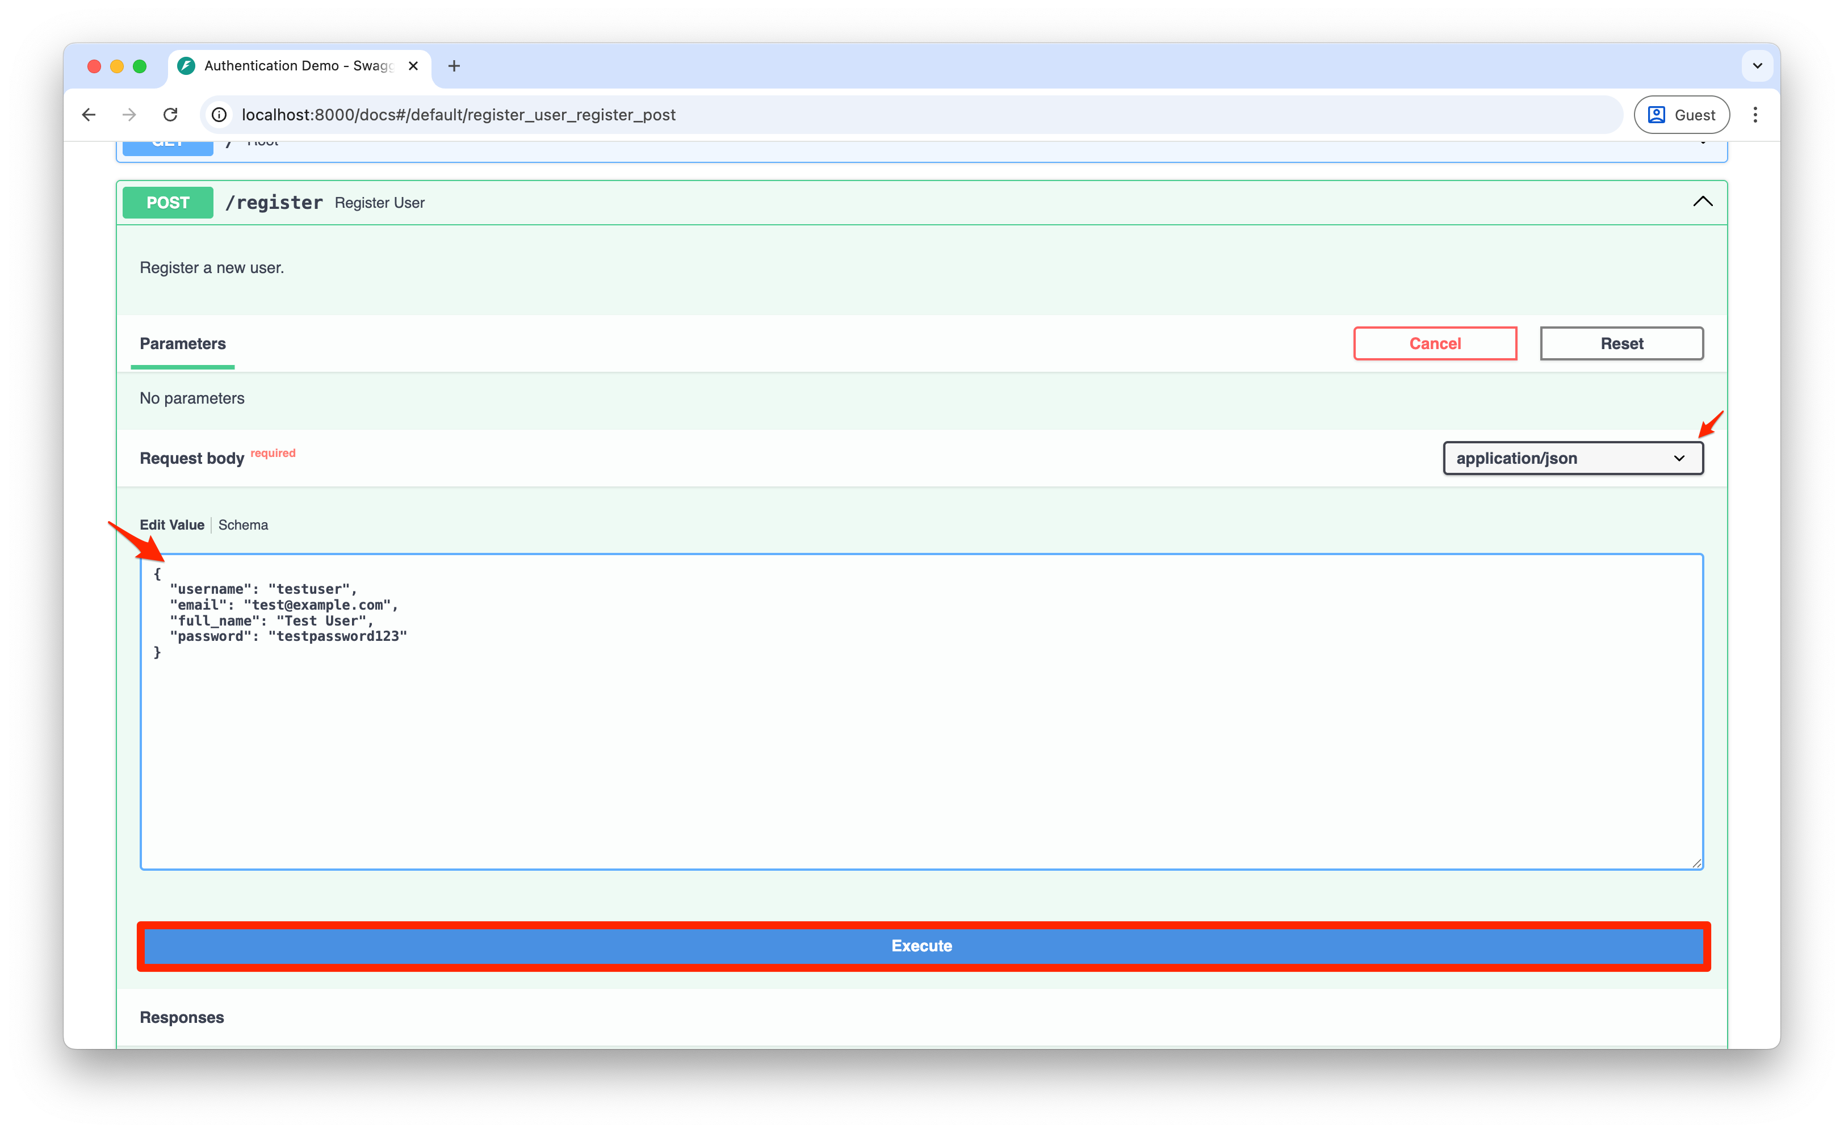The width and height of the screenshot is (1844, 1133).
Task: Click the browser back arrow
Action: (x=89, y=115)
